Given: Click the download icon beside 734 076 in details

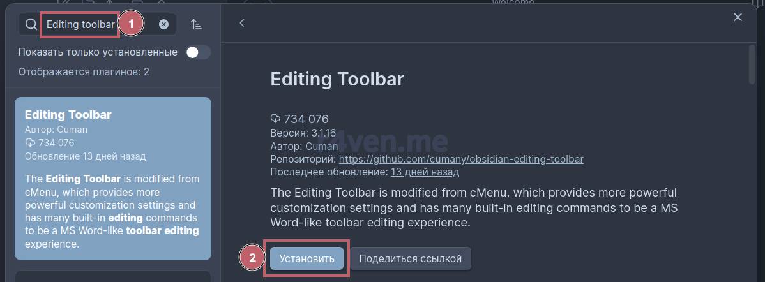Looking at the screenshot, I should (276, 119).
